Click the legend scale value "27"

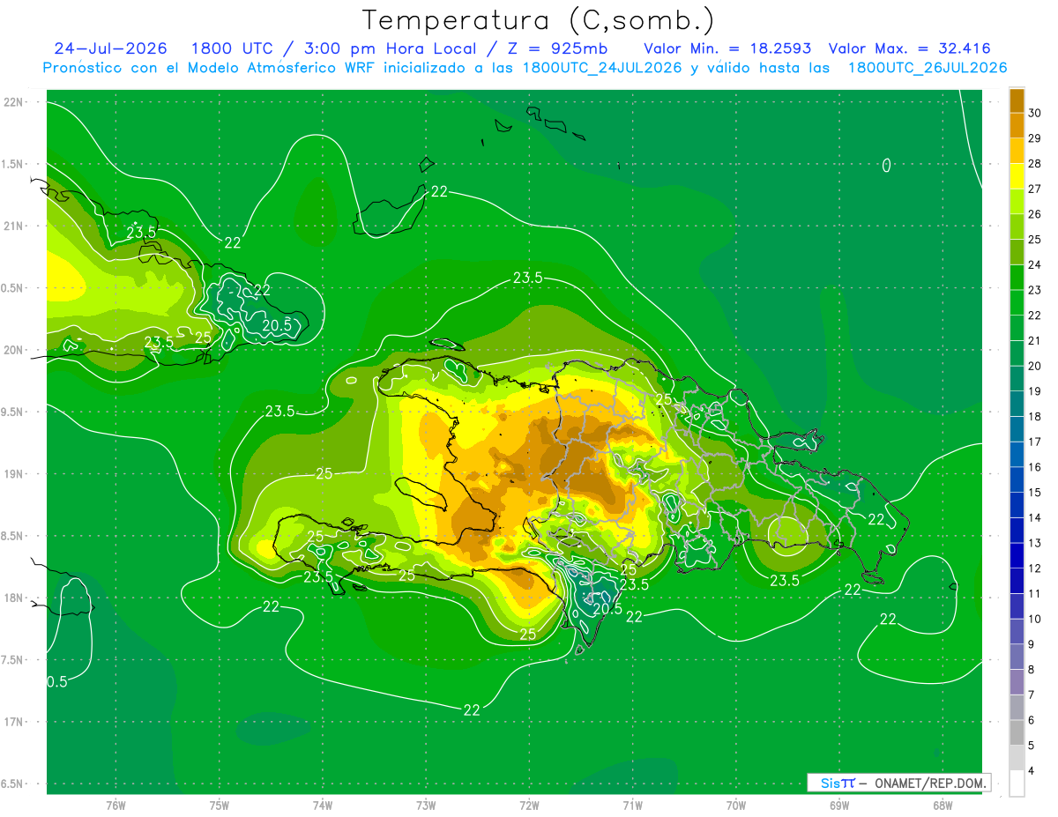(1034, 189)
